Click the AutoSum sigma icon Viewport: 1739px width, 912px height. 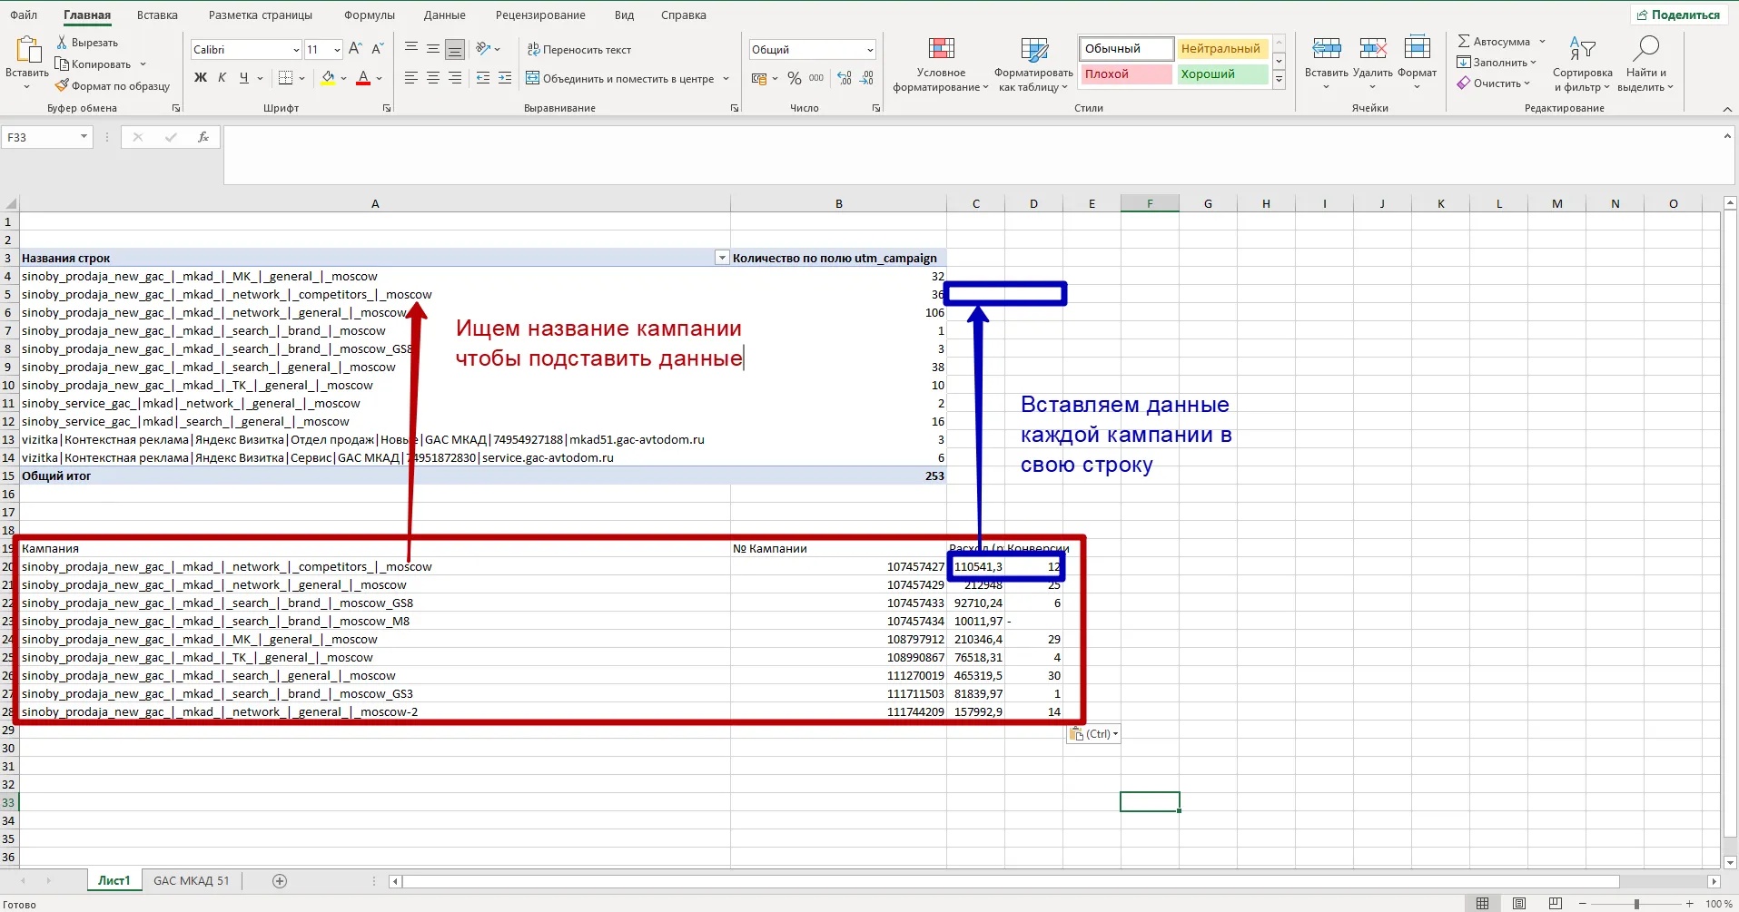pyautogui.click(x=1464, y=42)
